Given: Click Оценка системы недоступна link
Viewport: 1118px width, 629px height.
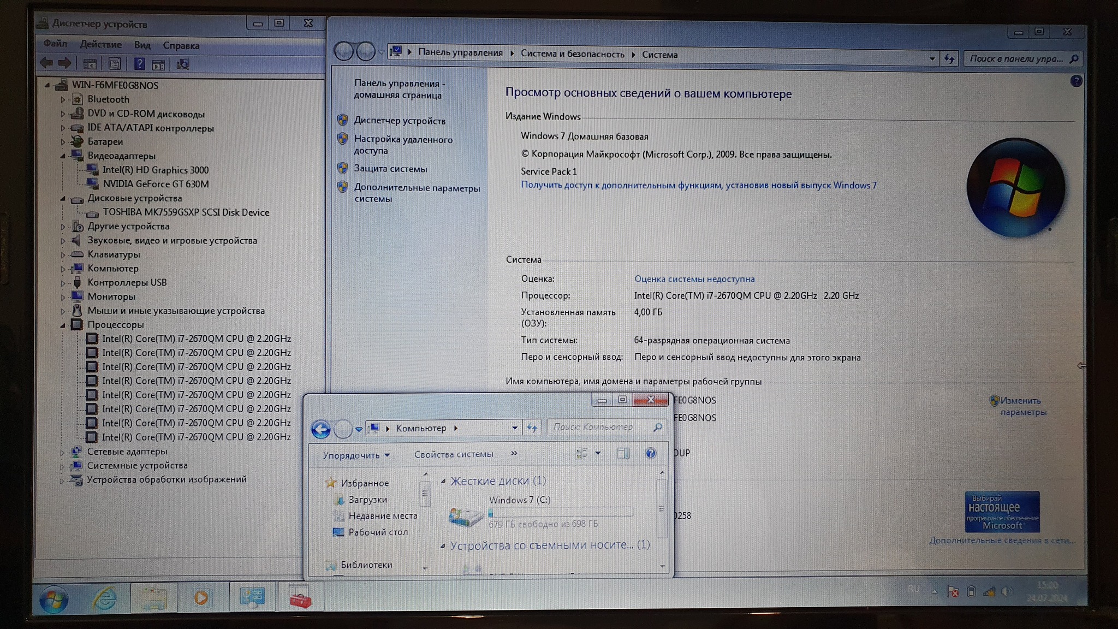Looking at the screenshot, I should tap(694, 279).
